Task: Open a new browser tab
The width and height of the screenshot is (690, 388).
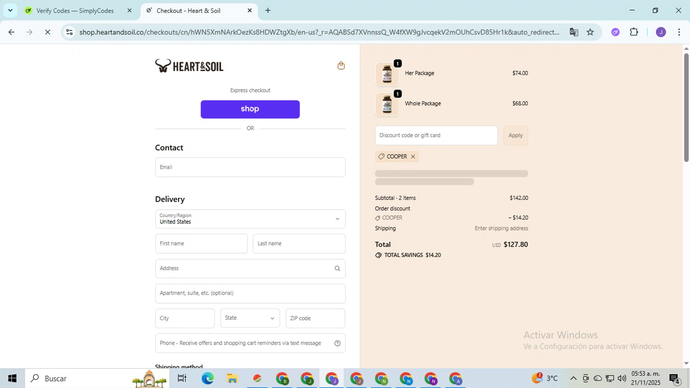Action: click(268, 10)
